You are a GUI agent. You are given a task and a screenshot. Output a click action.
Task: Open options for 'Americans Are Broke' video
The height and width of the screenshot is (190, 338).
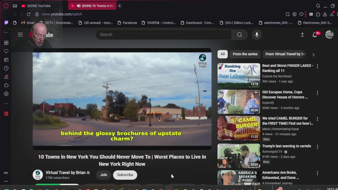click(317, 173)
